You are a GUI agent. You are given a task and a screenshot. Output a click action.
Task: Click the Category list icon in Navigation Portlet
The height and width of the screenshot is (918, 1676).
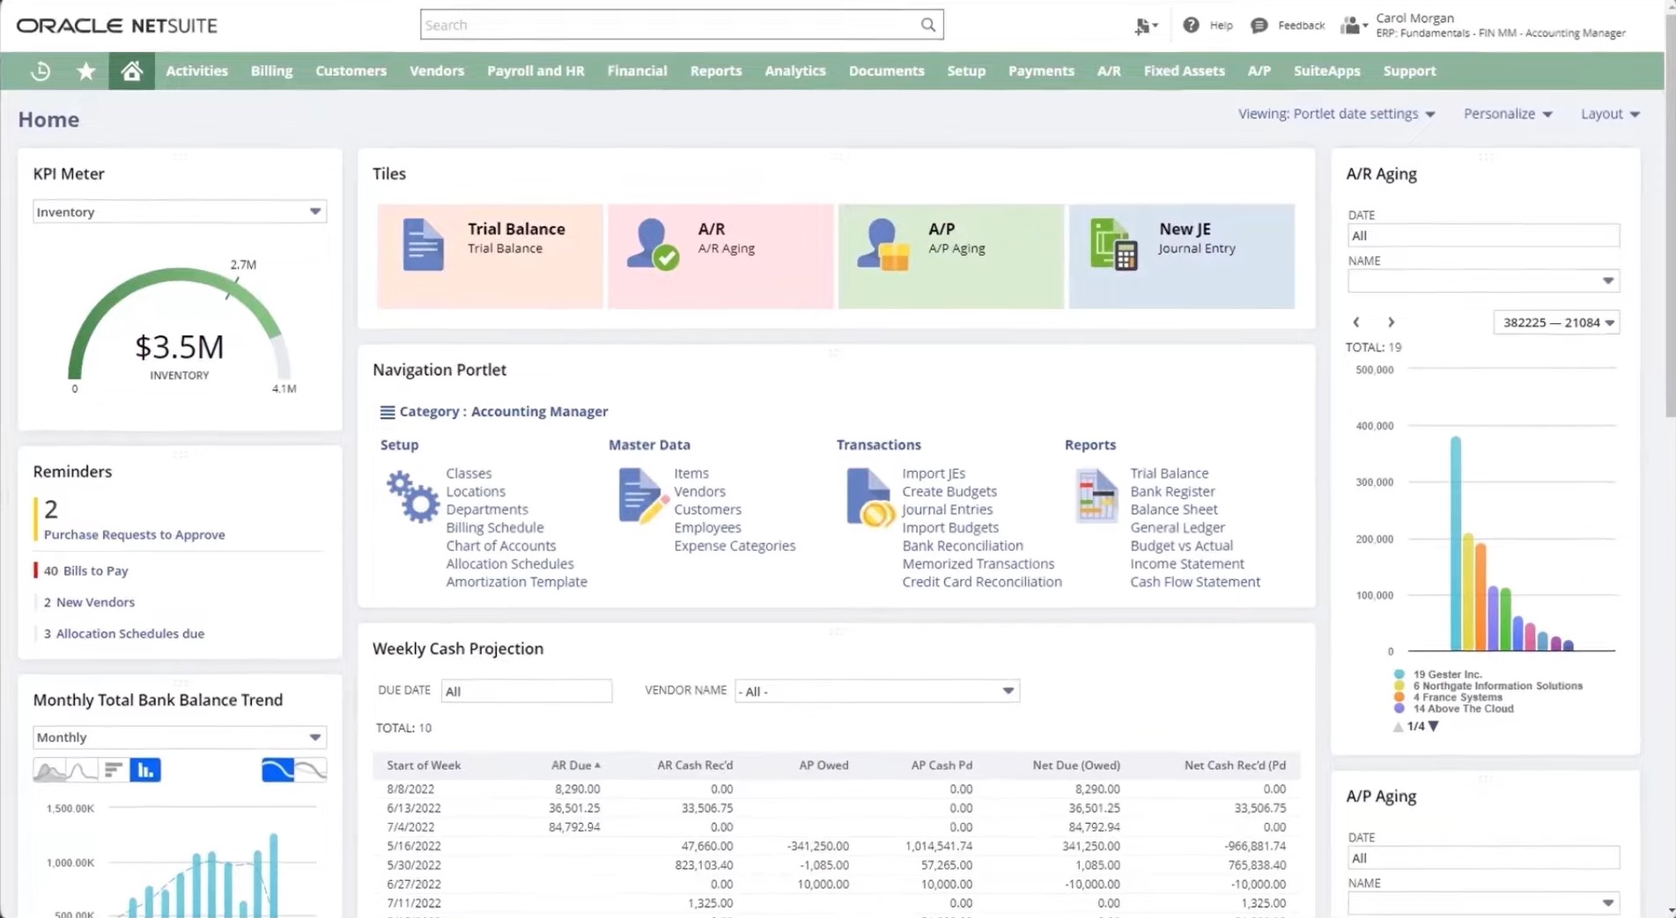click(387, 412)
